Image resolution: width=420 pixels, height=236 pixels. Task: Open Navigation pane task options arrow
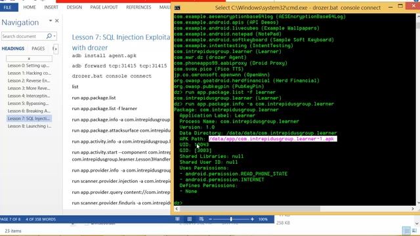pyautogui.click(x=51, y=20)
